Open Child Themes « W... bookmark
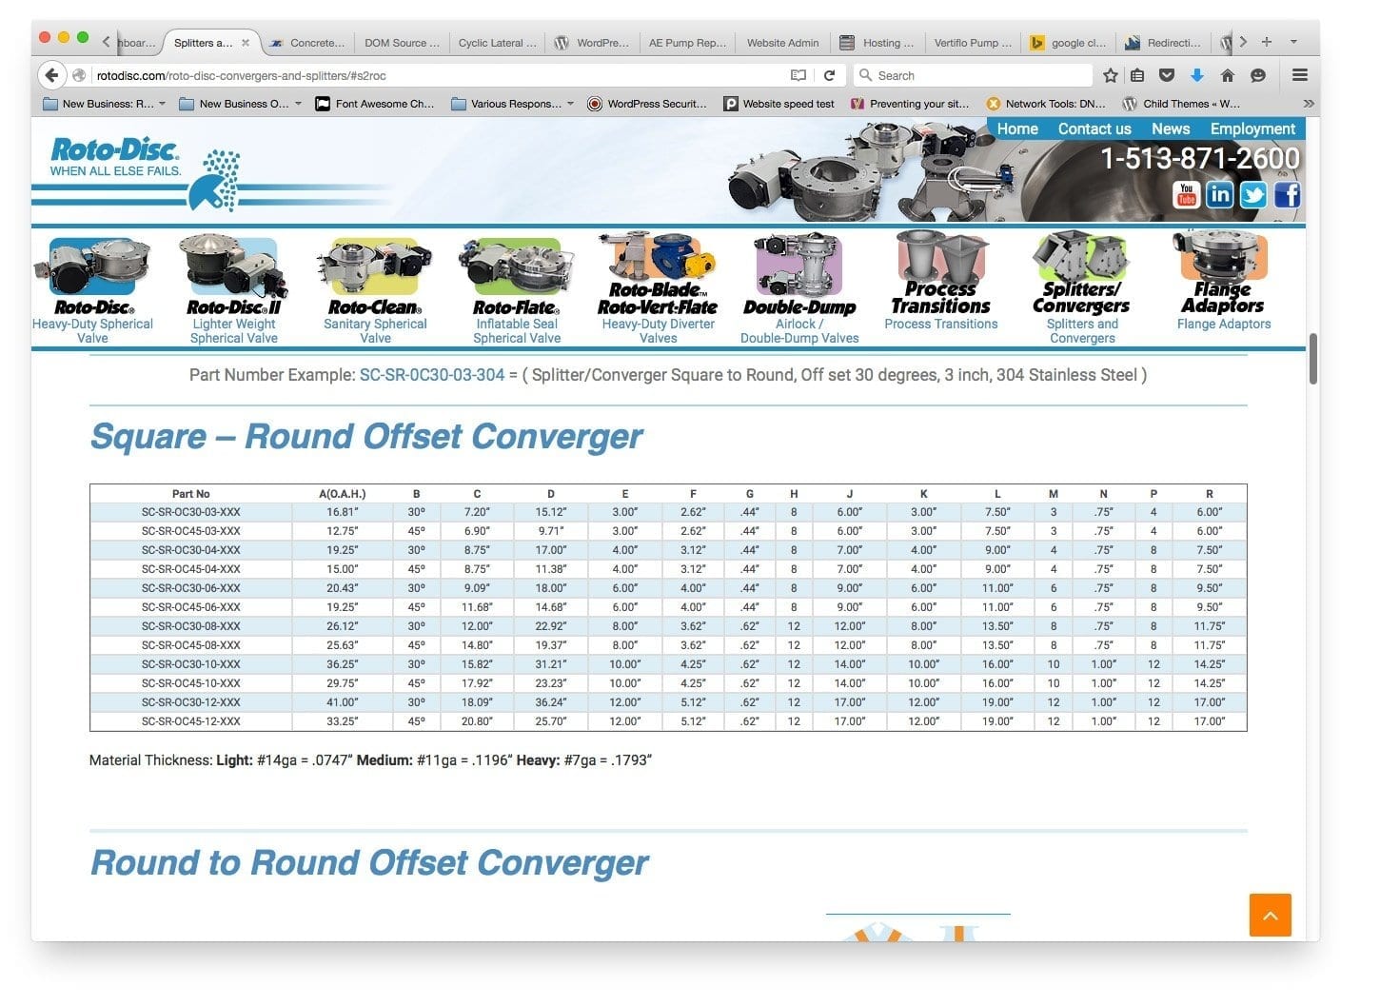 1182,104
